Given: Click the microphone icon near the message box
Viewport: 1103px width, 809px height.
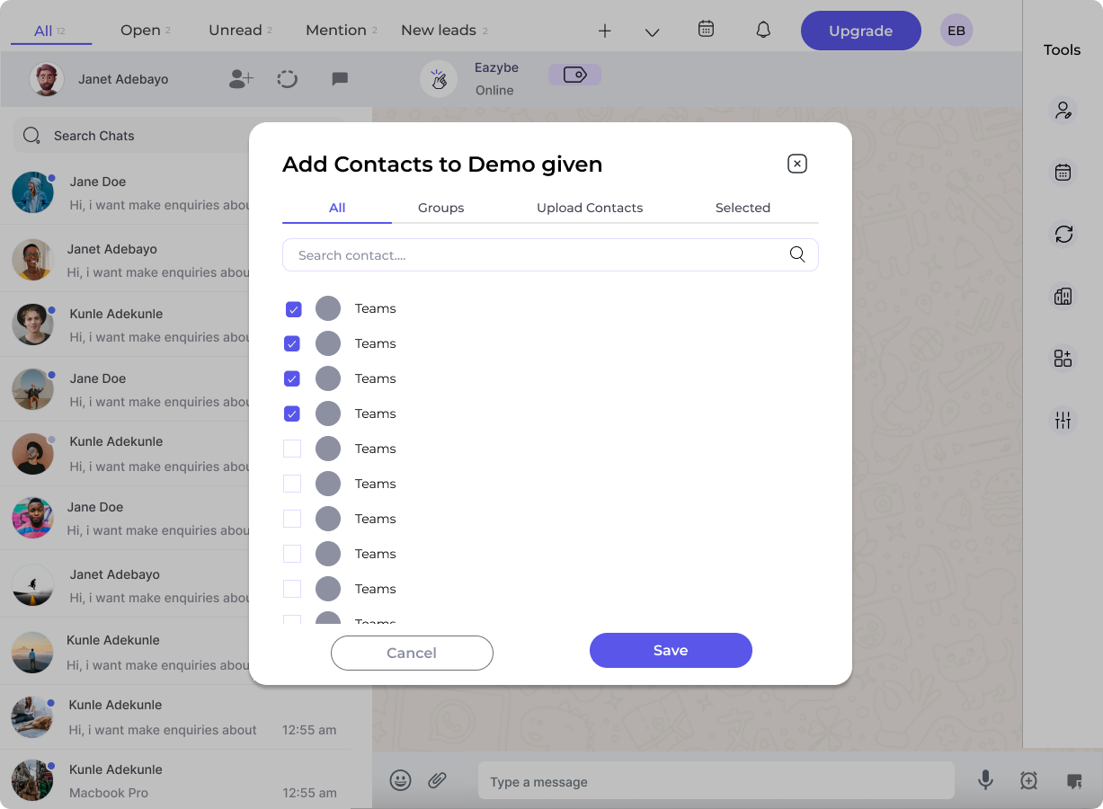Looking at the screenshot, I should 985,780.
